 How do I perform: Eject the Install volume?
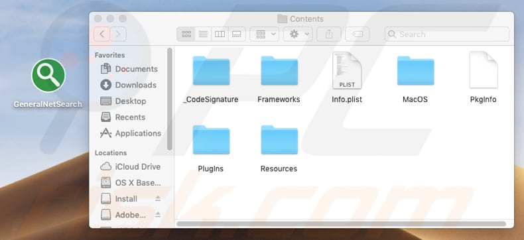tap(158, 199)
